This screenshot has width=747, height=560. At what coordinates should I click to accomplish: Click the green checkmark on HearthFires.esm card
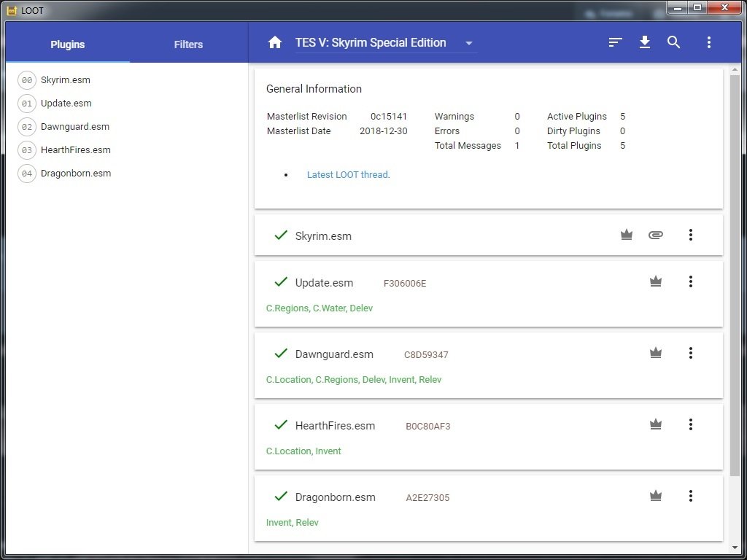coord(281,424)
